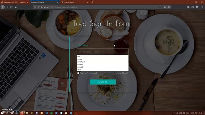205x115 pixels.
Task: Click the SIGN IN button
Action: (x=103, y=82)
